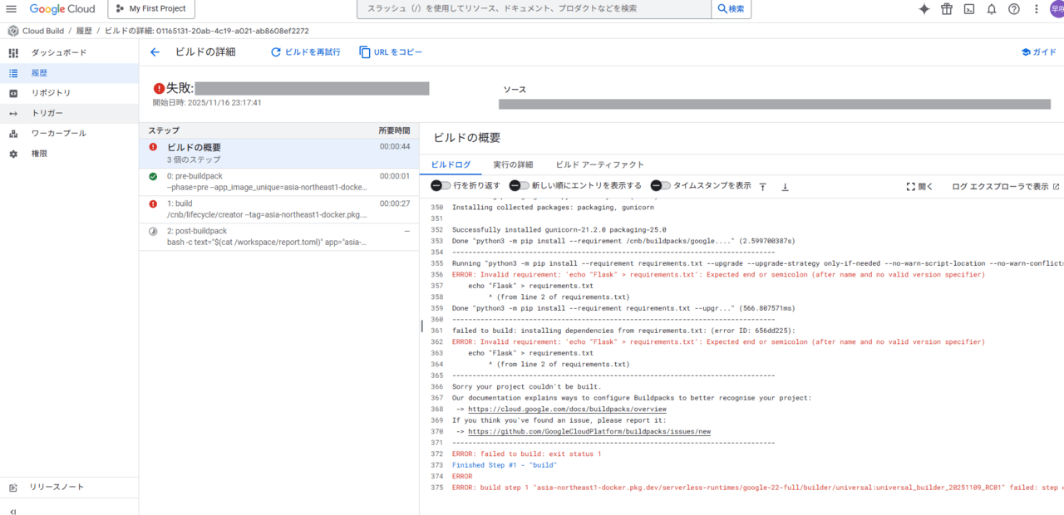
Task: Open the main navigation hamburger menu
Action: pos(12,9)
